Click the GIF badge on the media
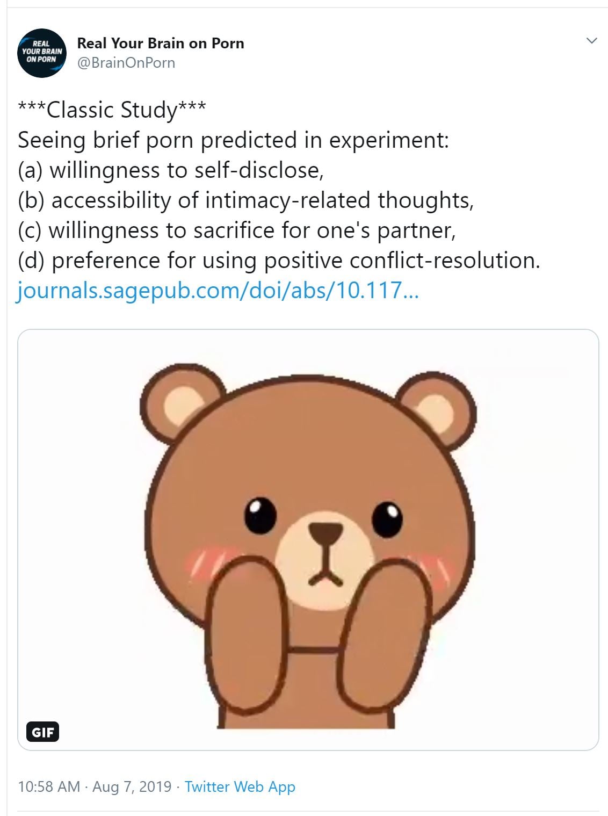This screenshot has height=816, width=608. [42, 732]
